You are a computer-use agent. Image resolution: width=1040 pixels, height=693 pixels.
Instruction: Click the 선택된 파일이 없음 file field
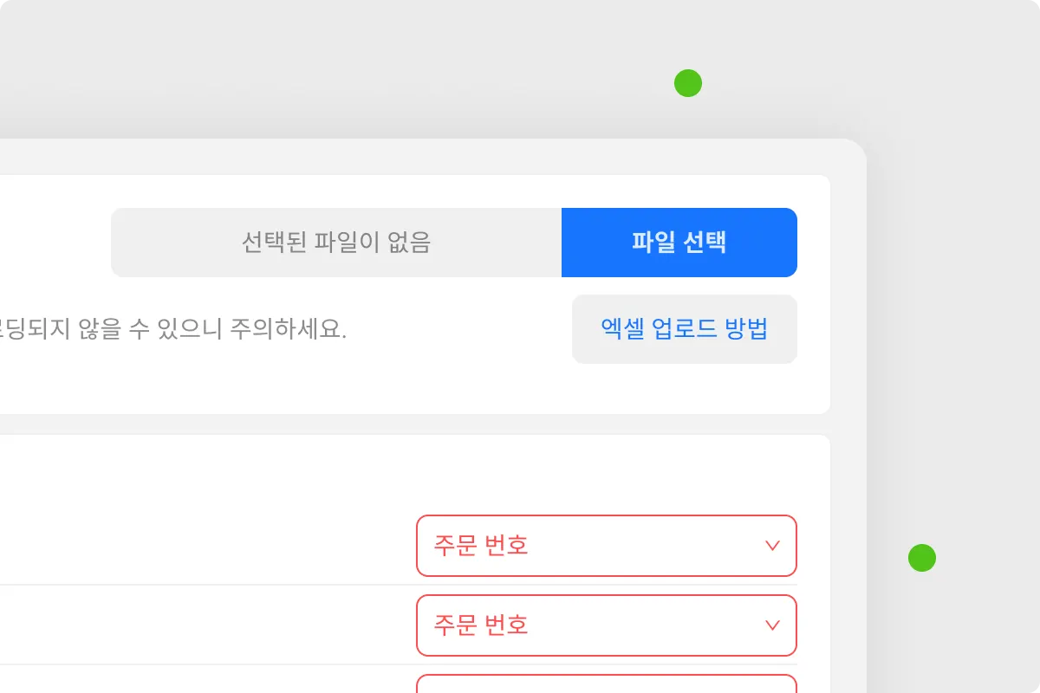(x=336, y=243)
